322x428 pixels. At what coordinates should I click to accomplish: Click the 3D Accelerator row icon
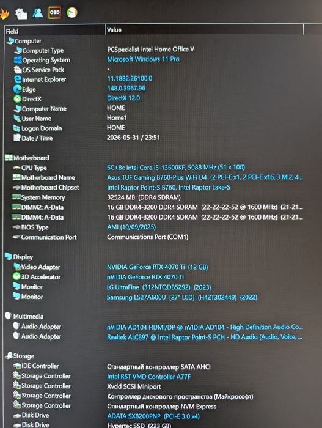click(16, 276)
